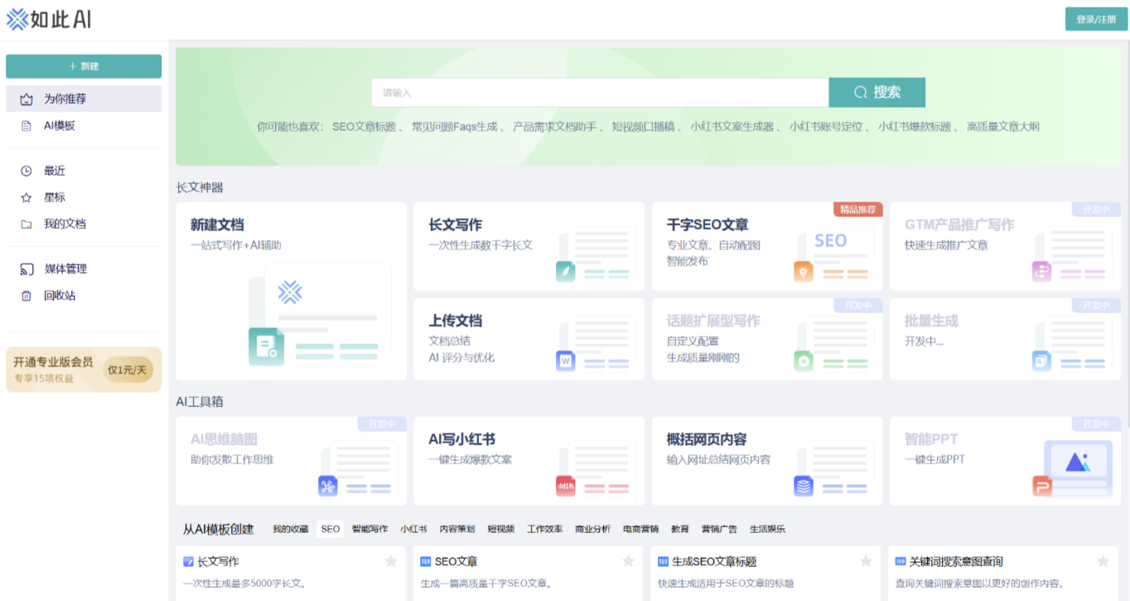Click the 如此AI logo icon
Viewport: 1130px width, 601px height.
point(17,19)
